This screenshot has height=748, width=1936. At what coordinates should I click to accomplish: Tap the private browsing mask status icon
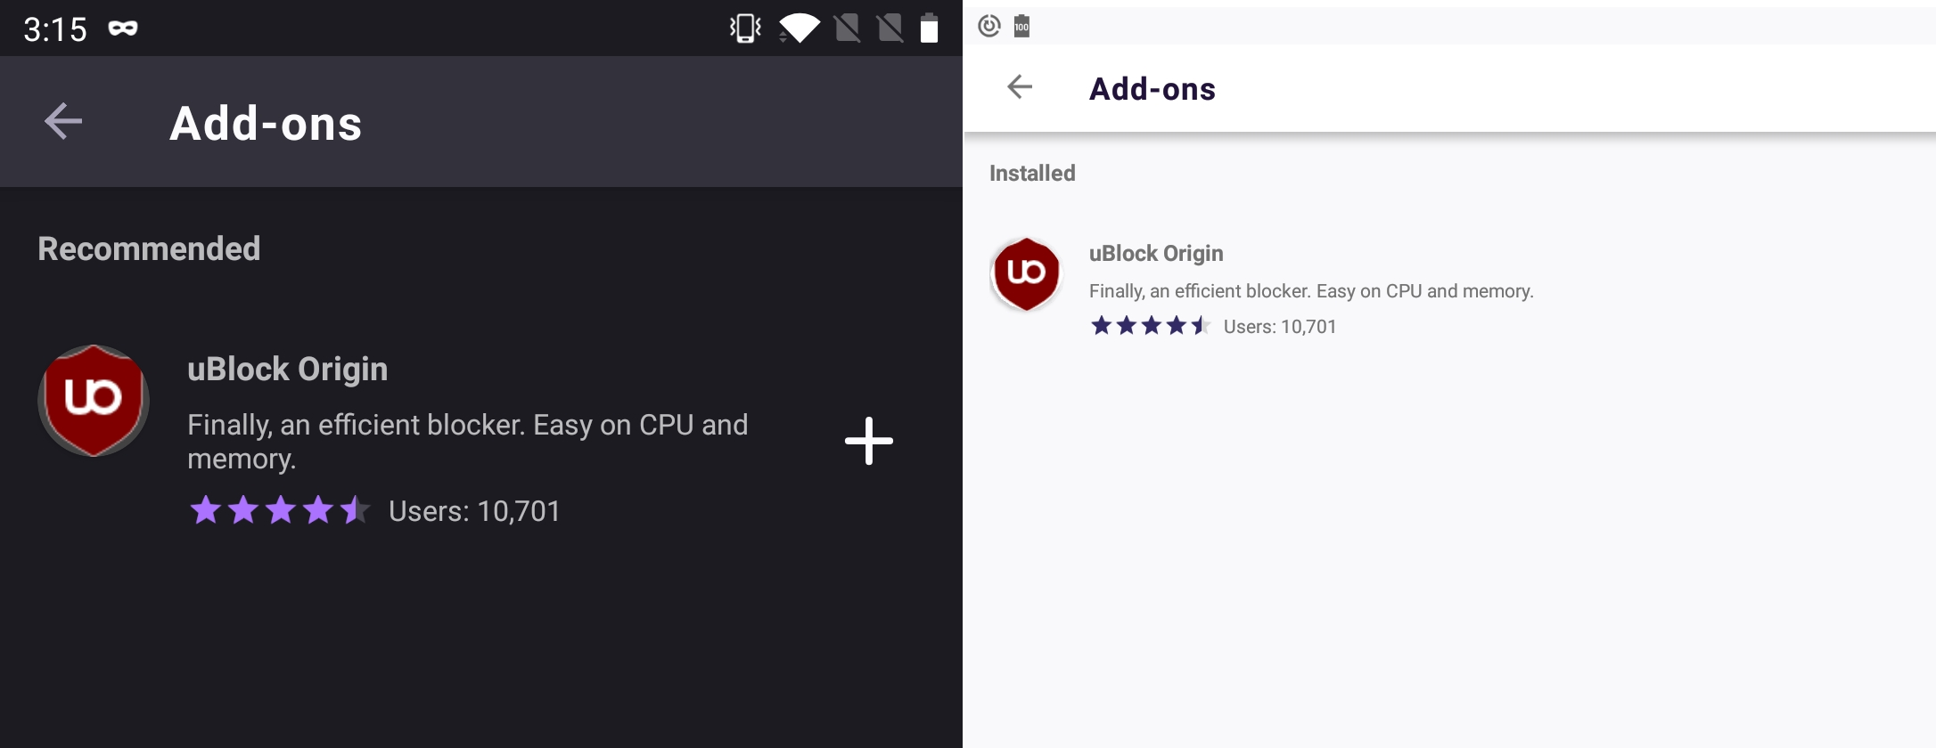tap(123, 28)
